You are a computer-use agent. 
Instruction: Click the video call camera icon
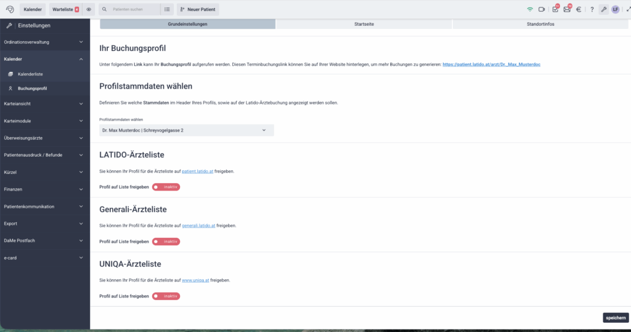click(542, 9)
